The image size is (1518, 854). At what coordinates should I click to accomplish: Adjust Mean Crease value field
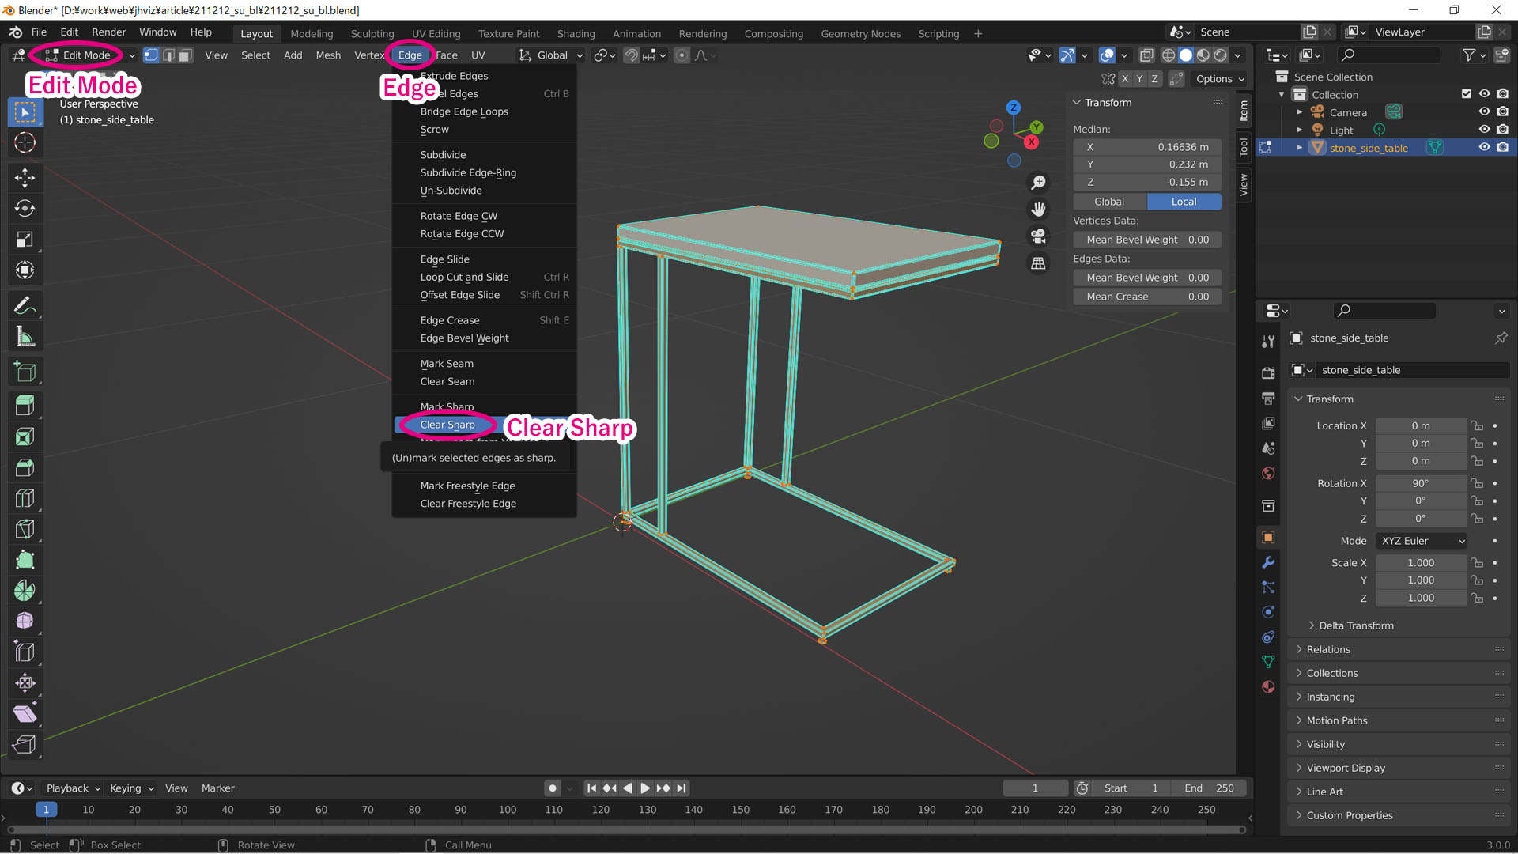(x=1147, y=297)
